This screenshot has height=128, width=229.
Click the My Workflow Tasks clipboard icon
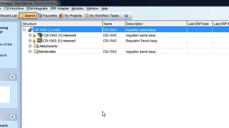pyautogui.click(x=87, y=16)
